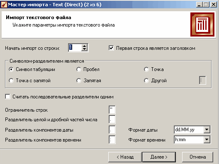Minimize the import wizard window

click(200, 5)
